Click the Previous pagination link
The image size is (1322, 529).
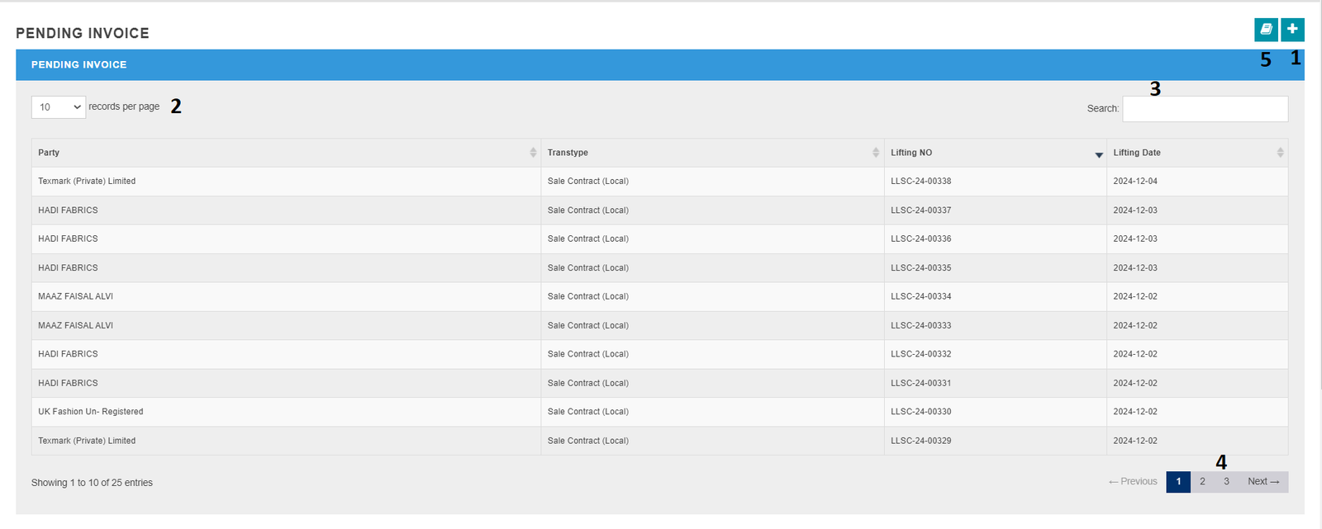(x=1133, y=482)
